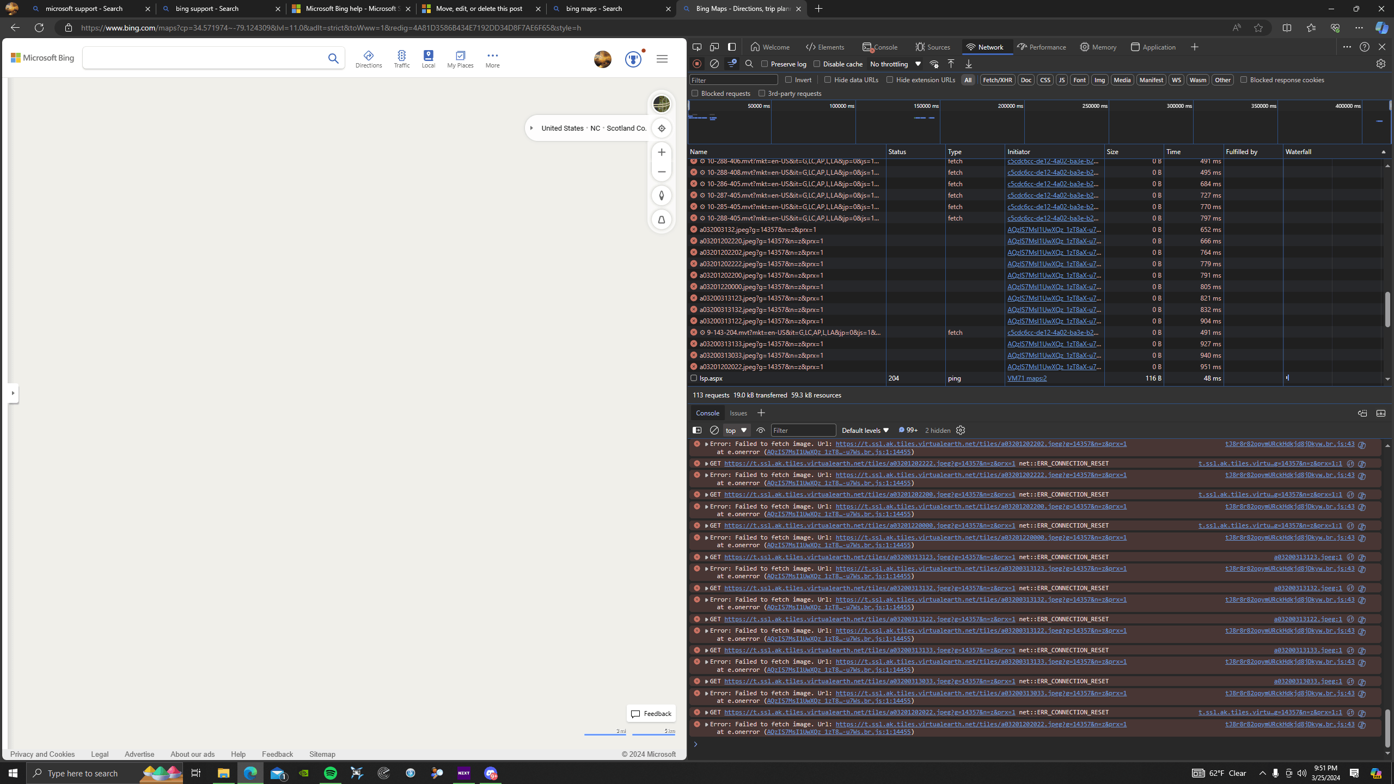Zoom out on the map
Viewport: 1394px width, 784px height.
pos(662,171)
